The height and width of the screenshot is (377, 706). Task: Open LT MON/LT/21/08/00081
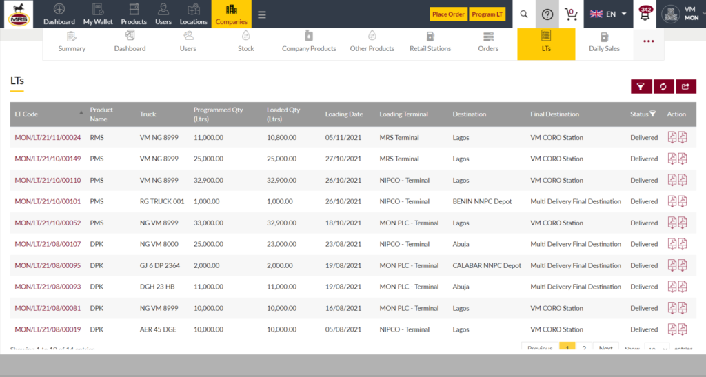[x=48, y=309]
